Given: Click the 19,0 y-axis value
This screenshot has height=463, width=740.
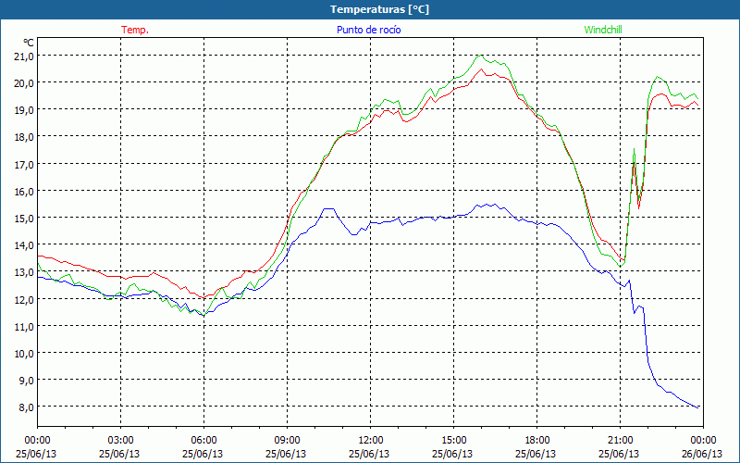Looking at the screenshot, I should (x=24, y=110).
